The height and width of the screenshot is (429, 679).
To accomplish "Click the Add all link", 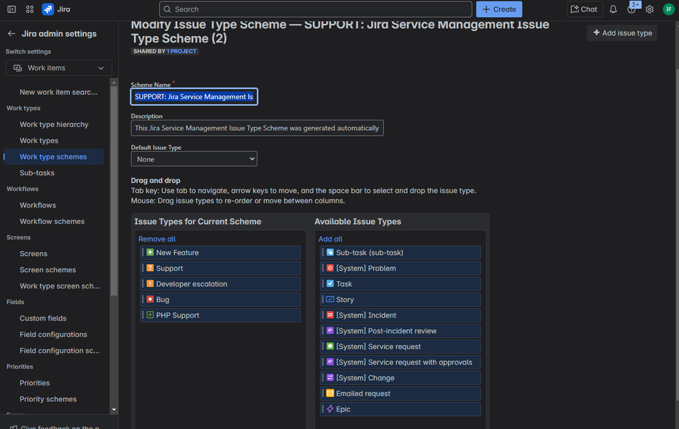I will (x=330, y=239).
